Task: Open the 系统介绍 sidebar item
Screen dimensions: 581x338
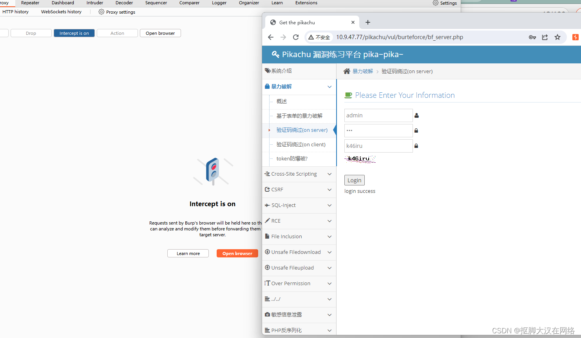Action: (299, 71)
